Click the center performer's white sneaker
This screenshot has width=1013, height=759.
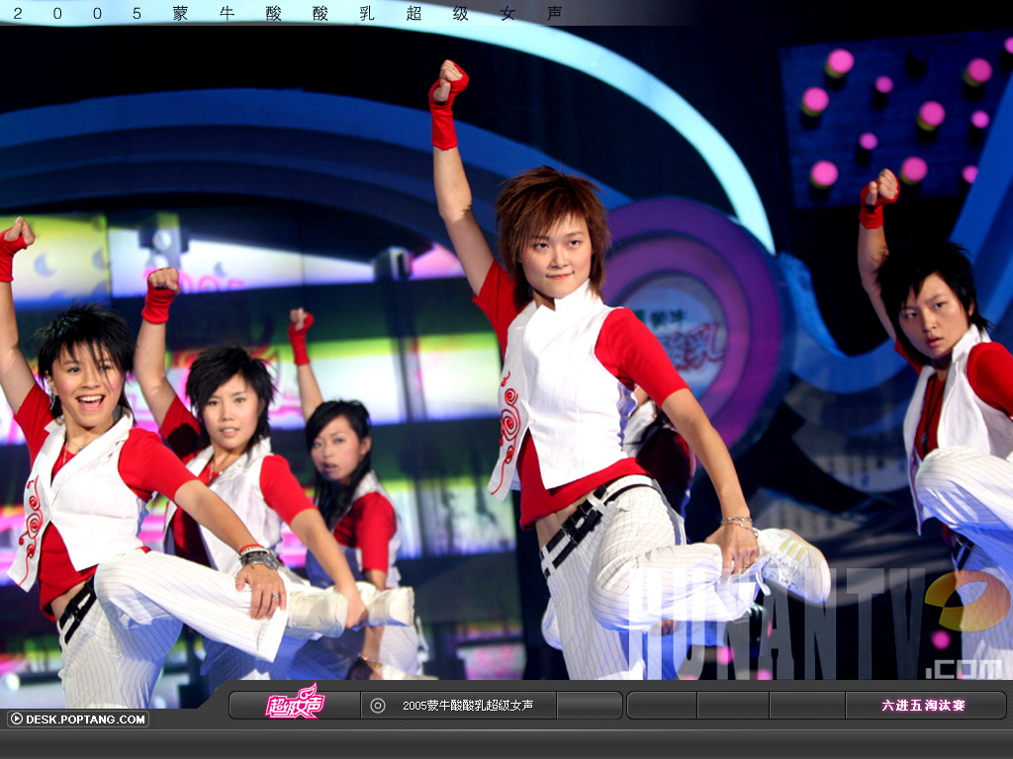pyautogui.click(x=796, y=563)
